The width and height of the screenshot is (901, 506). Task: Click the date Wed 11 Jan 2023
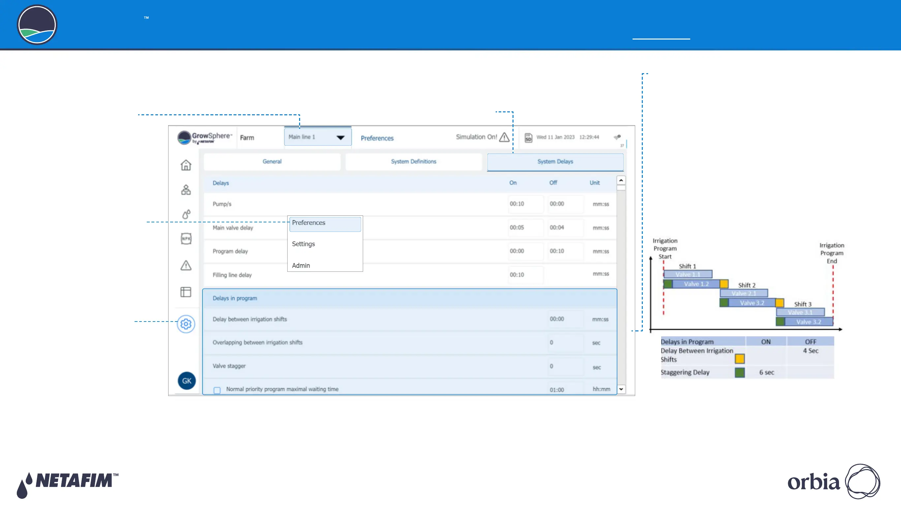(555, 137)
